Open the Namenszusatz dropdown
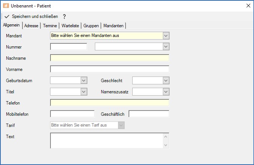The height and width of the screenshot is (165, 254). click(166, 92)
